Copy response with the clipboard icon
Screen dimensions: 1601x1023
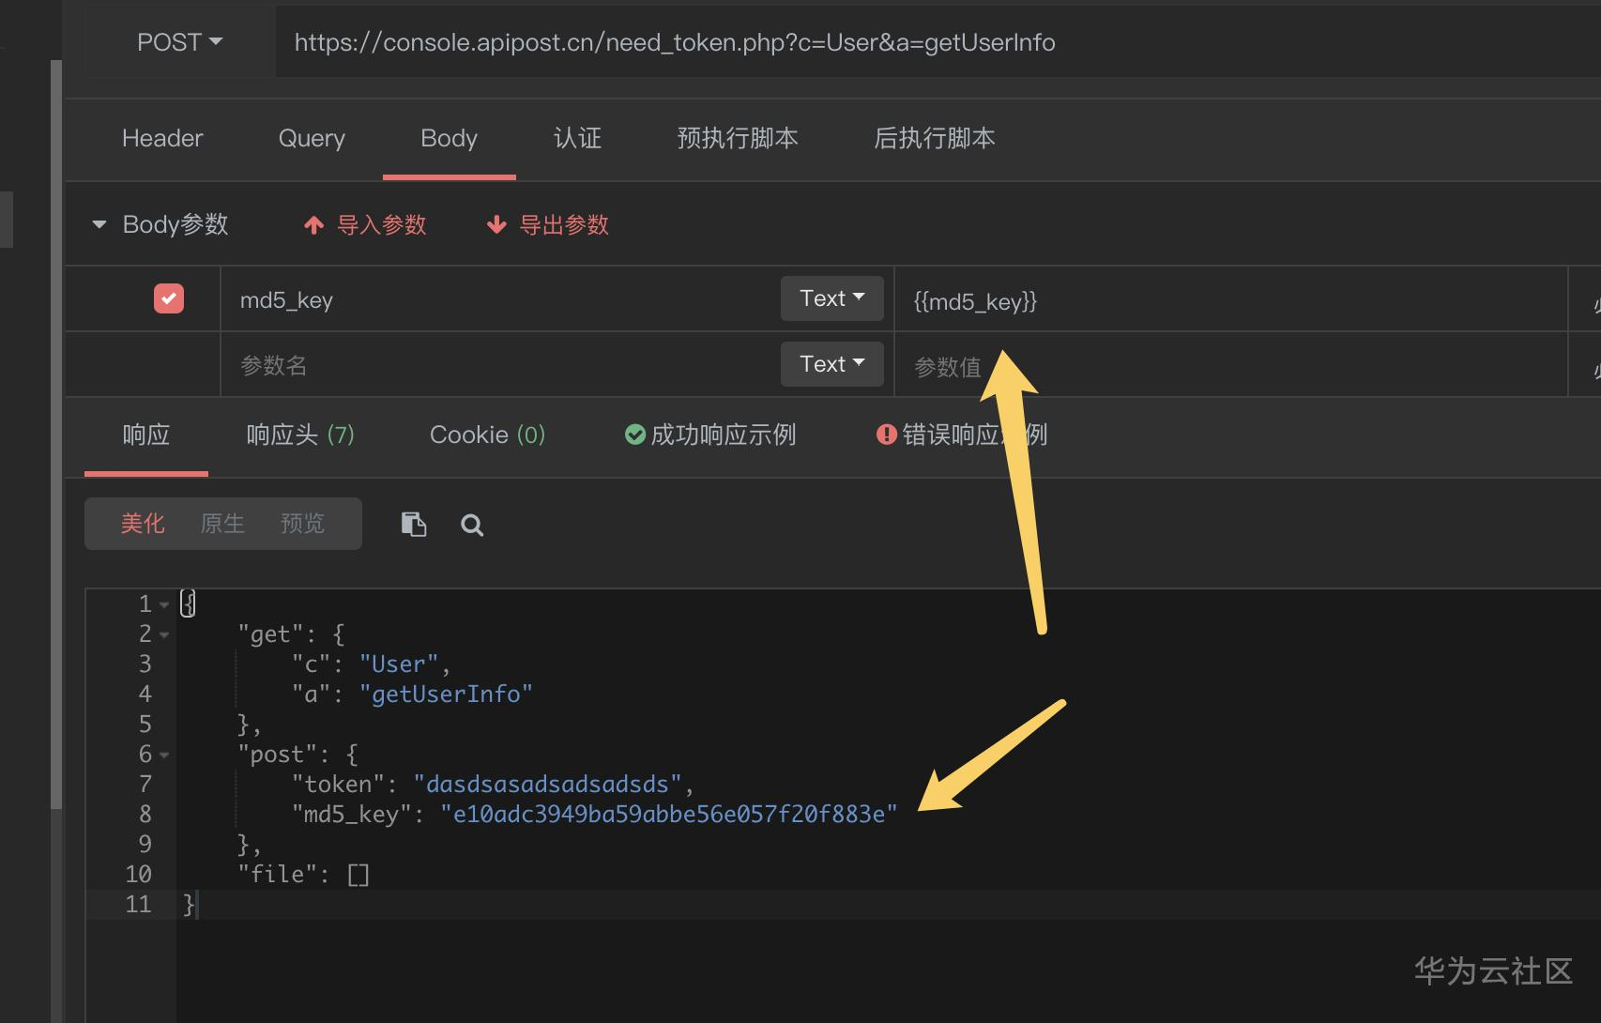point(414,524)
